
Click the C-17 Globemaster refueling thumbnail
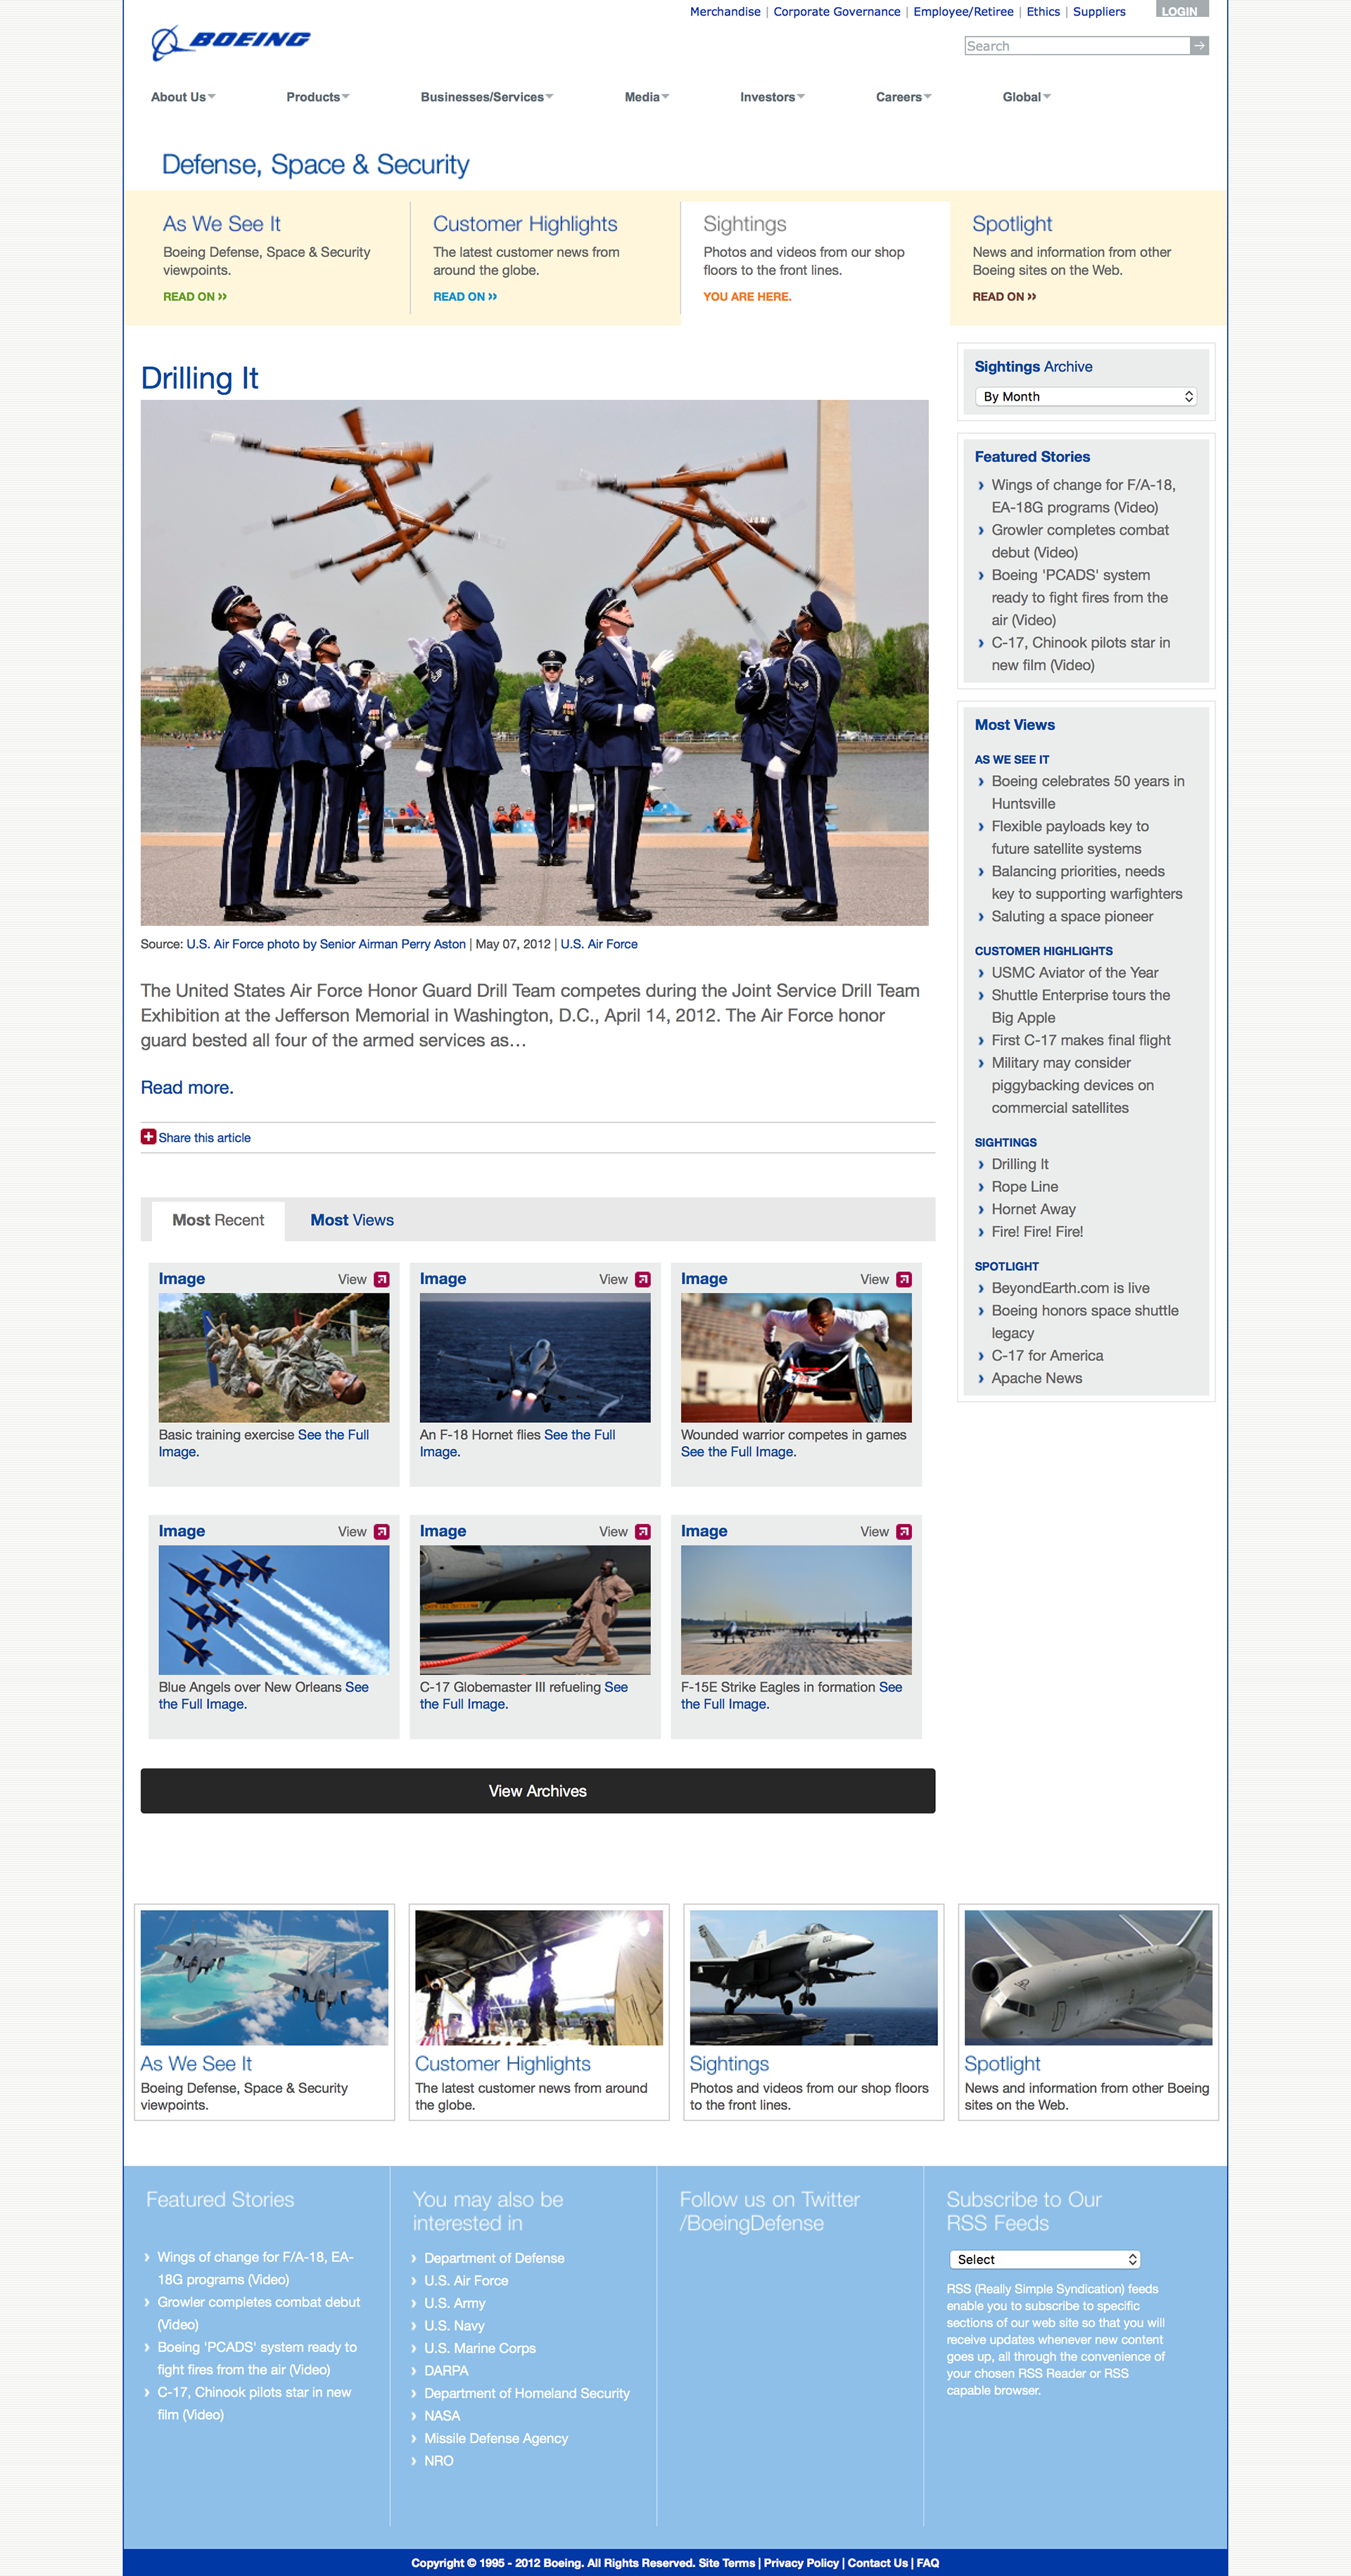[535, 1609]
